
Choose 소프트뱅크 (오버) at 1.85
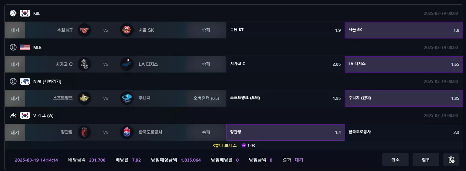(x=285, y=98)
